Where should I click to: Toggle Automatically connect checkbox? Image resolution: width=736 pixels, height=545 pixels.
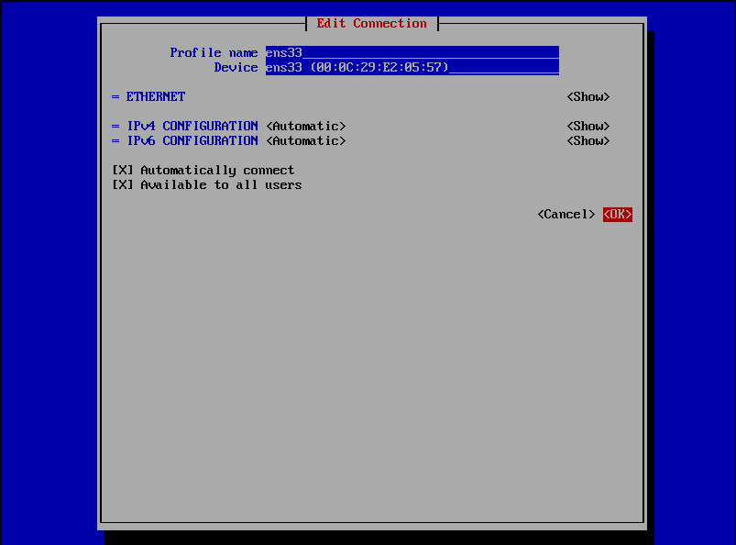pos(123,170)
